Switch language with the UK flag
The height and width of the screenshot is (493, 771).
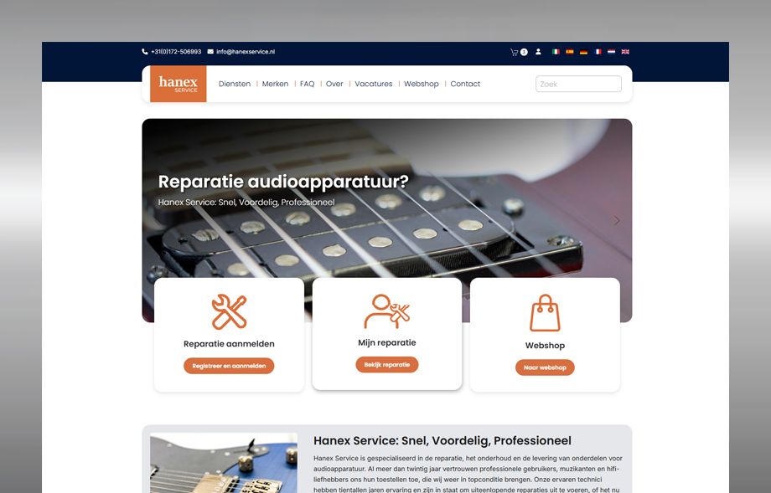click(x=625, y=52)
